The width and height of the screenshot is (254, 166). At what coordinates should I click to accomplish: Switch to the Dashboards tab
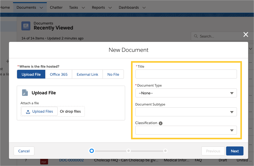[129, 7]
